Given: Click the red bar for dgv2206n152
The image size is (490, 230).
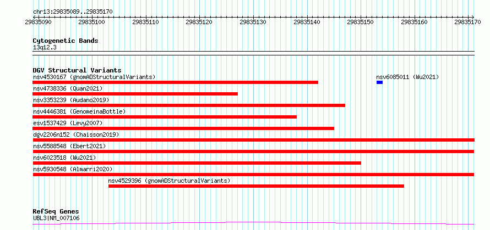Looking at the screenshot, I should point(253,140).
